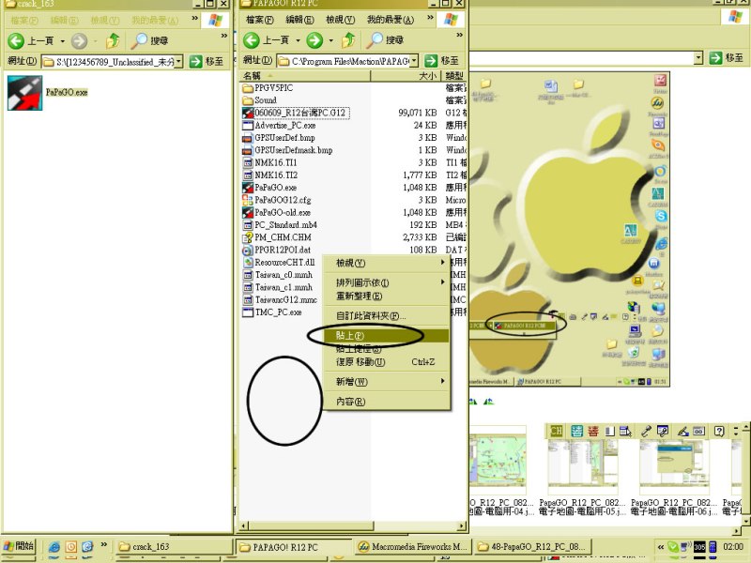Choose 重新整理(E) in context menu
751x563 pixels.
(387, 296)
